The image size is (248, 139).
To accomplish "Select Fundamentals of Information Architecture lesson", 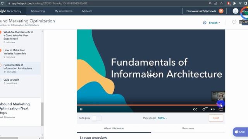I will pyautogui.click(x=17, y=66).
